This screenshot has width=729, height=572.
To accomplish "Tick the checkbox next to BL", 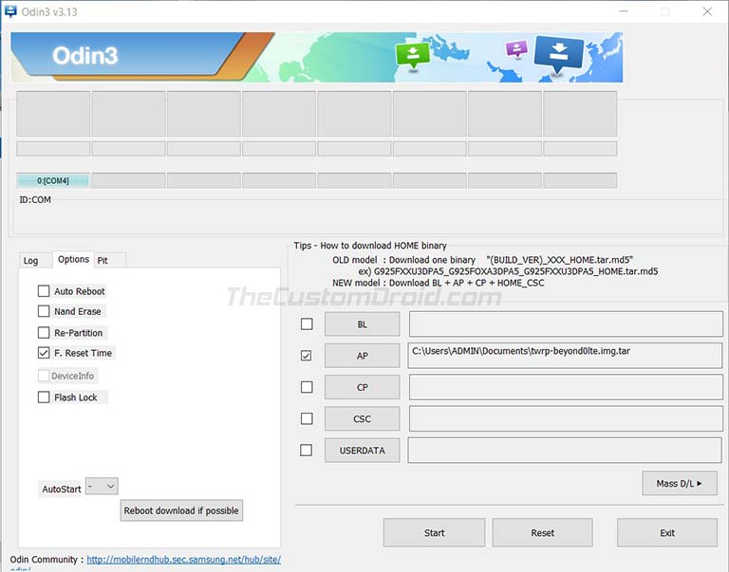I will coord(307,323).
